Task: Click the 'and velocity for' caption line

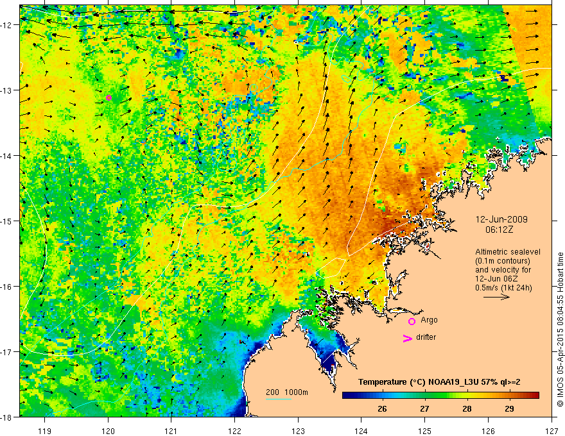Action: pos(503,270)
